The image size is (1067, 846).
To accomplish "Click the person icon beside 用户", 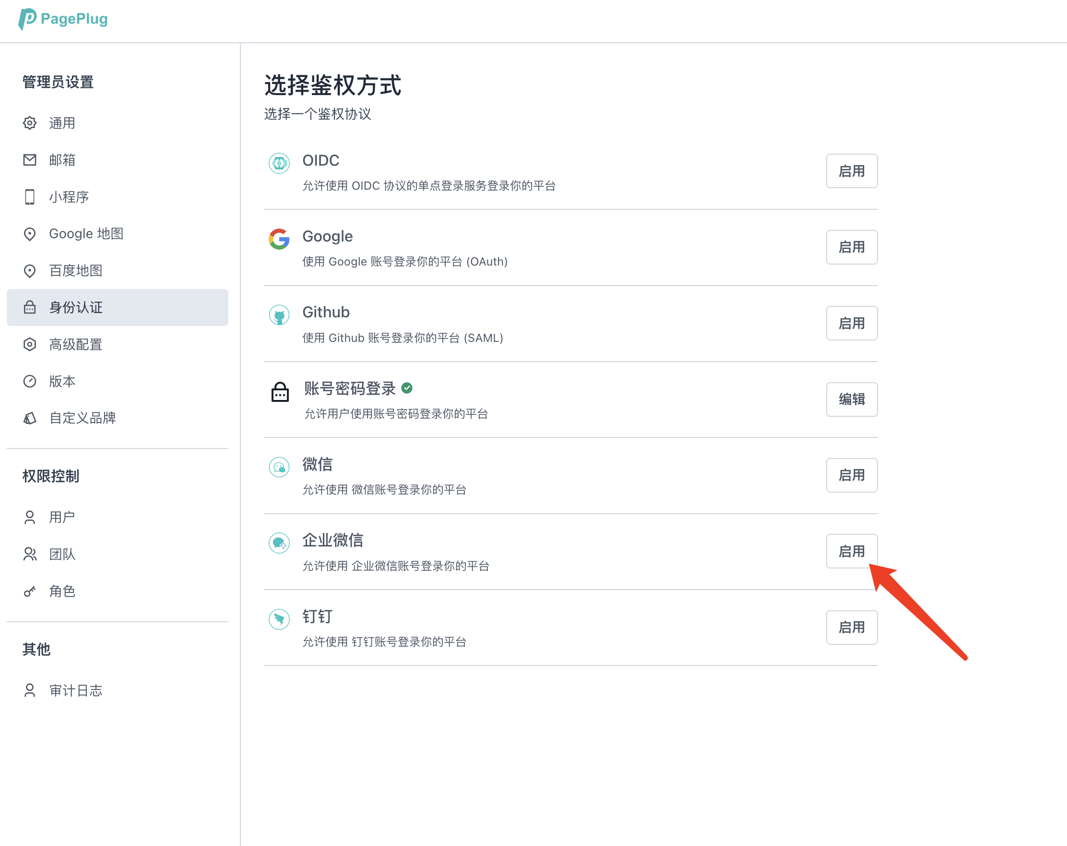I will (30, 517).
